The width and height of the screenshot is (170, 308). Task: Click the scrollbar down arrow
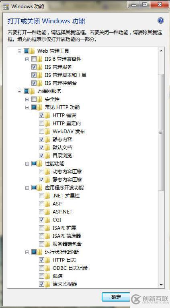pos(161,285)
